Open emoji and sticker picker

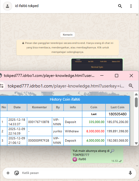click(x=17, y=173)
